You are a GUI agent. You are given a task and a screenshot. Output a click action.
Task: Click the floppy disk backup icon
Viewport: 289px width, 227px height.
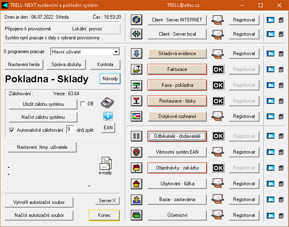pyautogui.click(x=107, y=103)
